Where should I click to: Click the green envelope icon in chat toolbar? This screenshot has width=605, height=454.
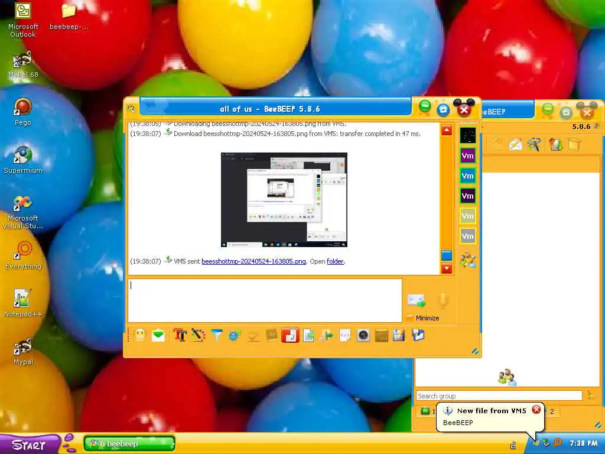158,335
